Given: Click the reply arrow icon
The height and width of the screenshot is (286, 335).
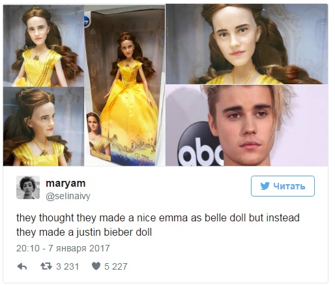Looking at the screenshot, I should 22,266.
